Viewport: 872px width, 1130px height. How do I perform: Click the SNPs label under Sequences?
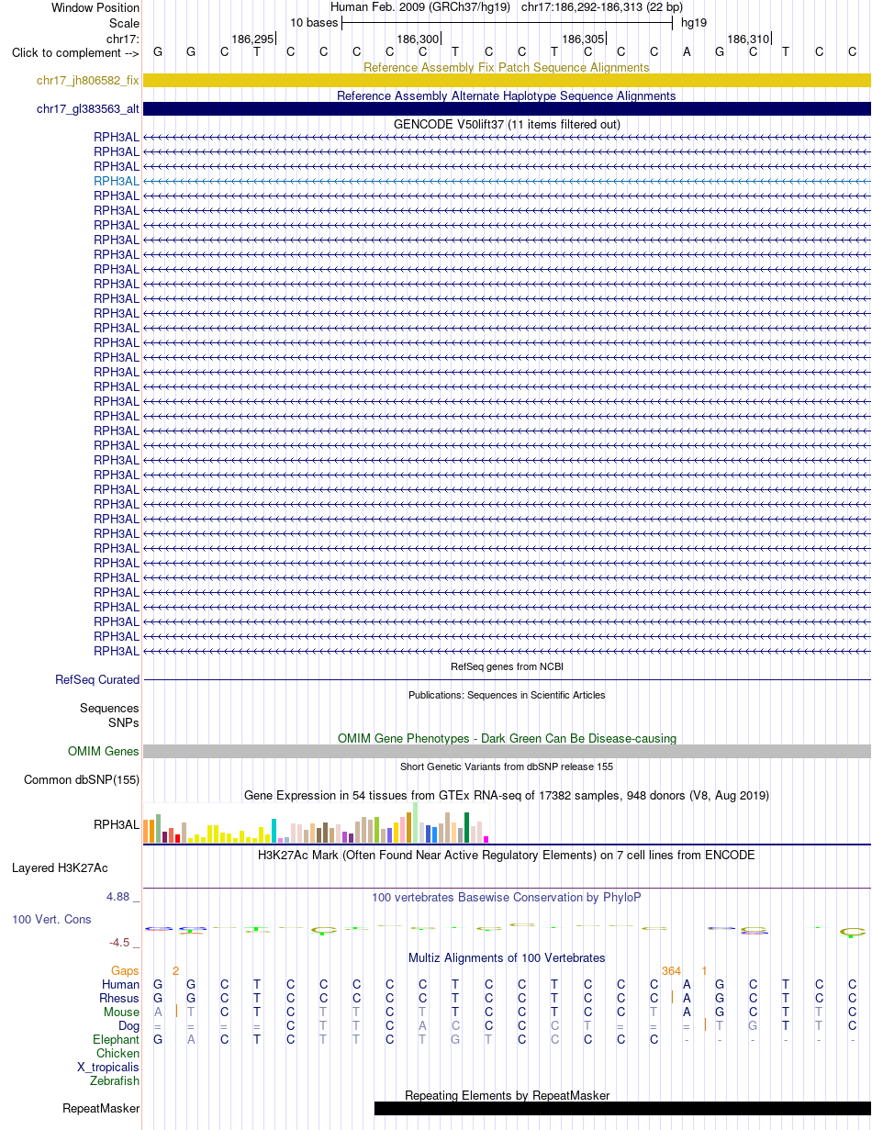(124, 723)
